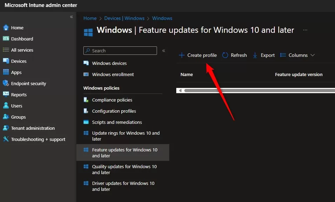Click Devices | Windows breadcrumb link

pos(124,18)
